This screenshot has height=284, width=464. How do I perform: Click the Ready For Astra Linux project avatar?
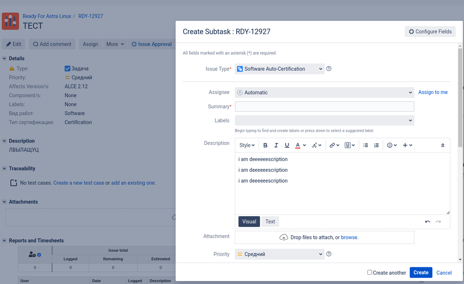point(10,21)
